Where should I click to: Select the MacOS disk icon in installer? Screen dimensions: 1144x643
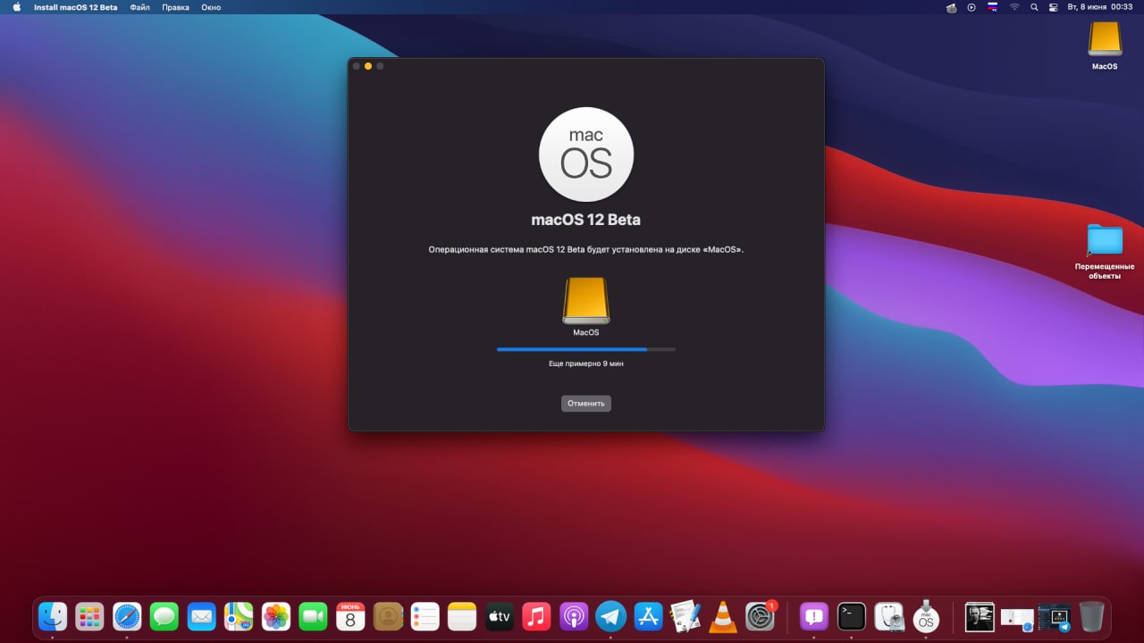586,300
